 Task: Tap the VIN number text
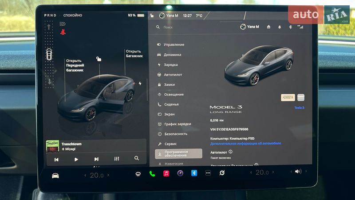(229, 129)
